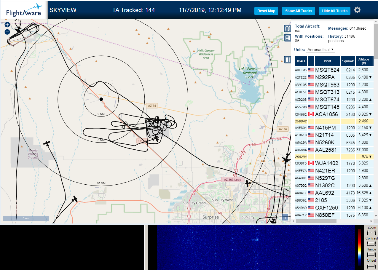378x270 pixels.
Task: Click the squawk value 7235
Action: pos(350,150)
